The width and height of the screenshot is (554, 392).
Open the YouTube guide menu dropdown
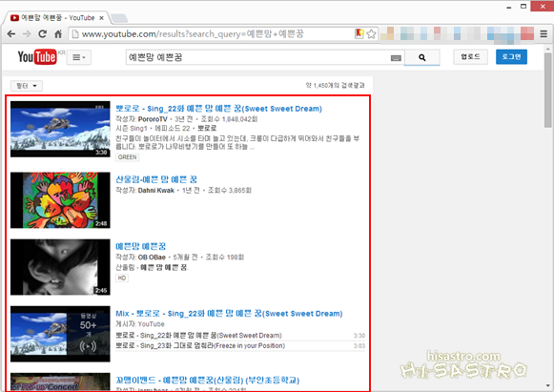[x=79, y=57]
